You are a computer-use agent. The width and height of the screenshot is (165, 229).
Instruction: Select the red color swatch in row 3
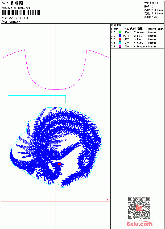[120, 39]
